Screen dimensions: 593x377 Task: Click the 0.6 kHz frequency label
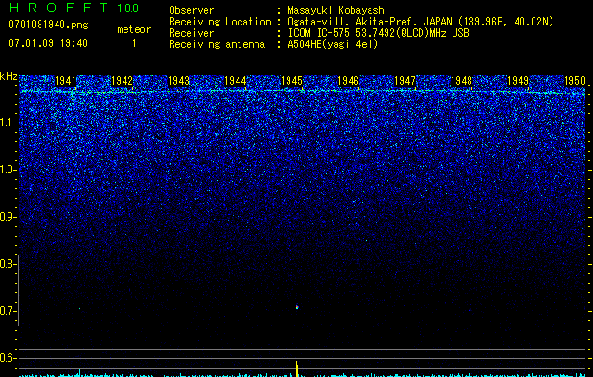click(7, 358)
